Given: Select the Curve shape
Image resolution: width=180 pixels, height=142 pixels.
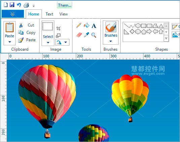Looking at the screenshot, I should 132,26.
